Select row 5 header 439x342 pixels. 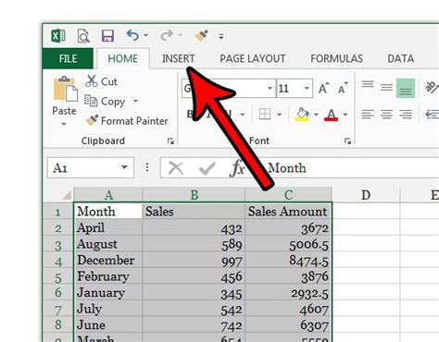[58, 277]
